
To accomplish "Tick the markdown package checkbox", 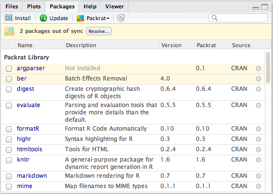I will point(9,176).
